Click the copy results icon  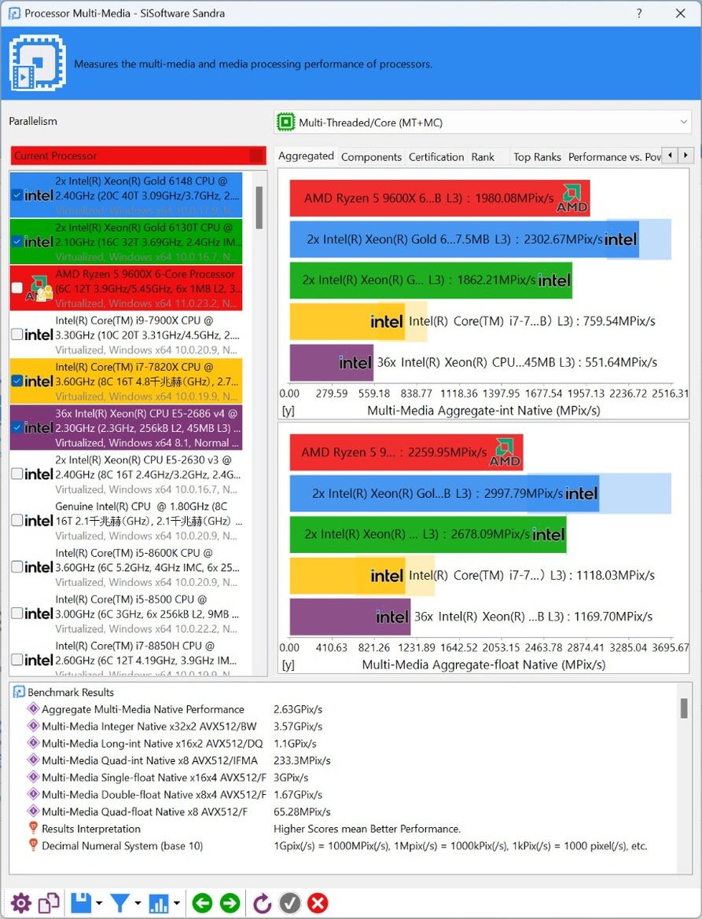[49, 903]
